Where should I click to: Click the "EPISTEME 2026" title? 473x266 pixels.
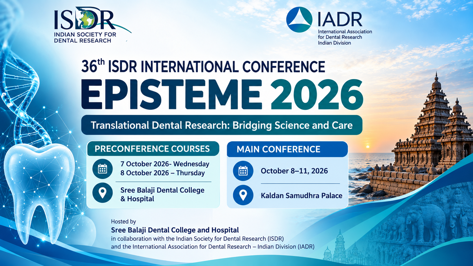pyautogui.click(x=222, y=94)
